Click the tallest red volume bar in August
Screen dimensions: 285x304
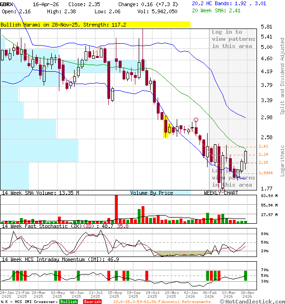[116, 209]
